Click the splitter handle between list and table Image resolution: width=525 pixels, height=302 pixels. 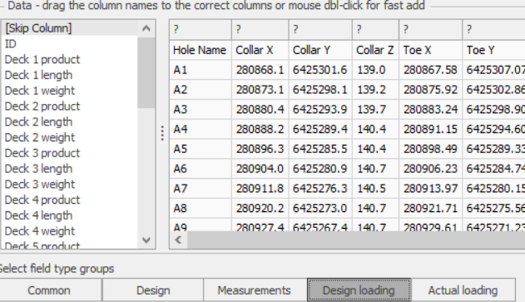pyautogui.click(x=162, y=133)
